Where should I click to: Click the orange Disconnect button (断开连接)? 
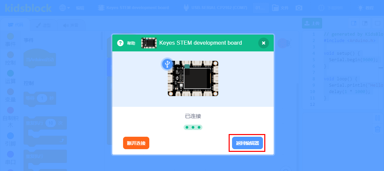(x=136, y=143)
